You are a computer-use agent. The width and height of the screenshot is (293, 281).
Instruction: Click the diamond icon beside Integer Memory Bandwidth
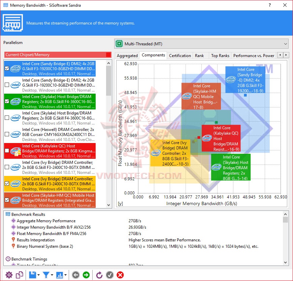pyautogui.click(x=13, y=227)
